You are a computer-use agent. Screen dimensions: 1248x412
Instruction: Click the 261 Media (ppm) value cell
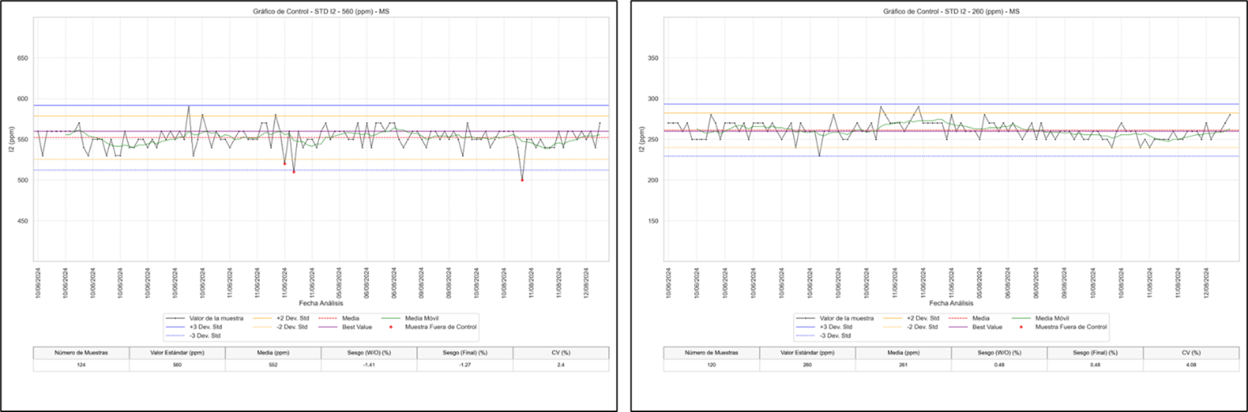tap(902, 365)
